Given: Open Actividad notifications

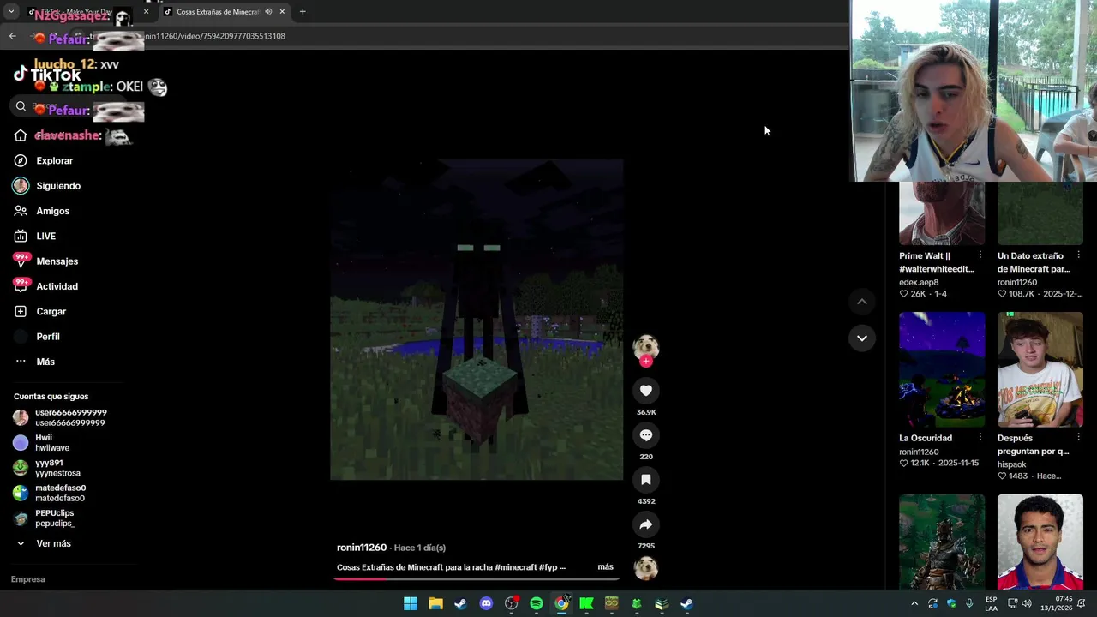Looking at the screenshot, I should [x=57, y=286].
